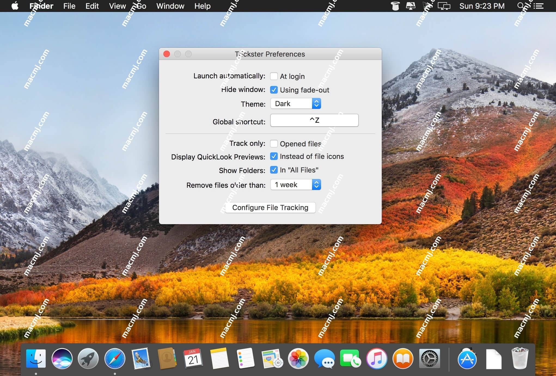Disable Display QuickLook Previews instead of file icons
The height and width of the screenshot is (376, 556).
(x=273, y=156)
